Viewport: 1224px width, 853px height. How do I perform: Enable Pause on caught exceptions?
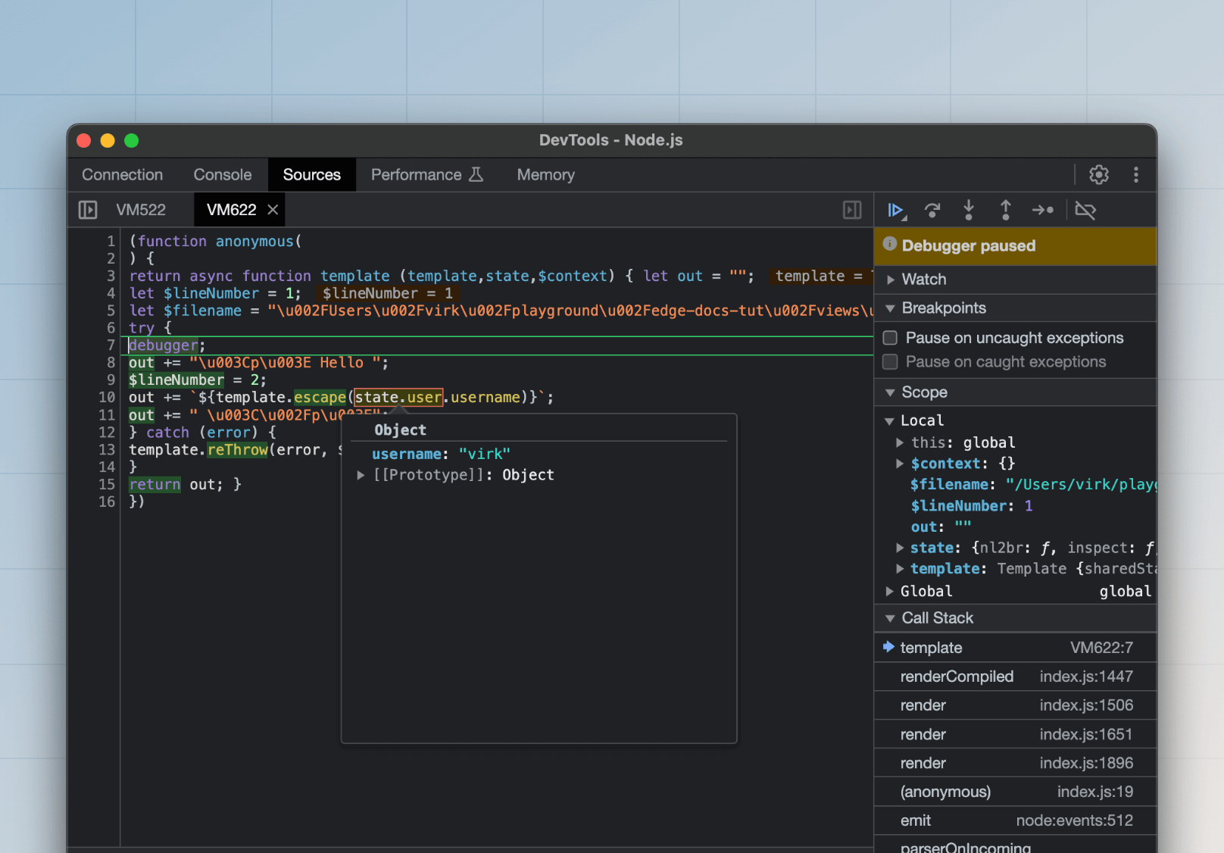point(891,362)
